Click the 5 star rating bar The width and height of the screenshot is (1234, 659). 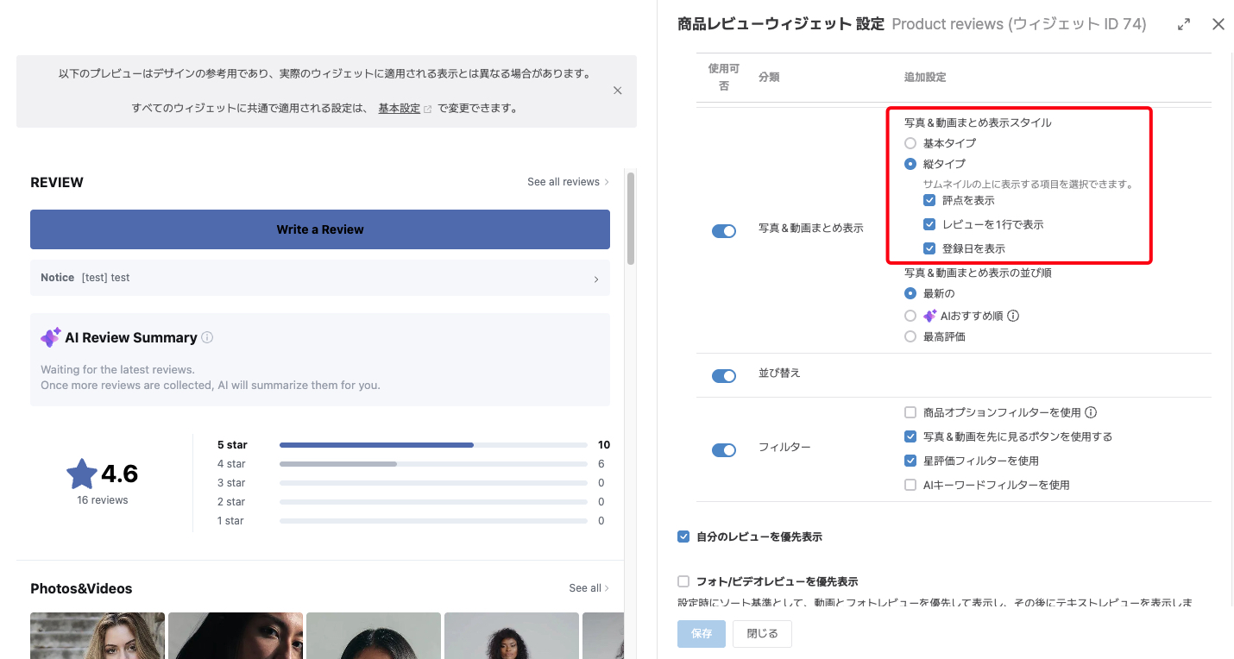pyautogui.click(x=433, y=445)
